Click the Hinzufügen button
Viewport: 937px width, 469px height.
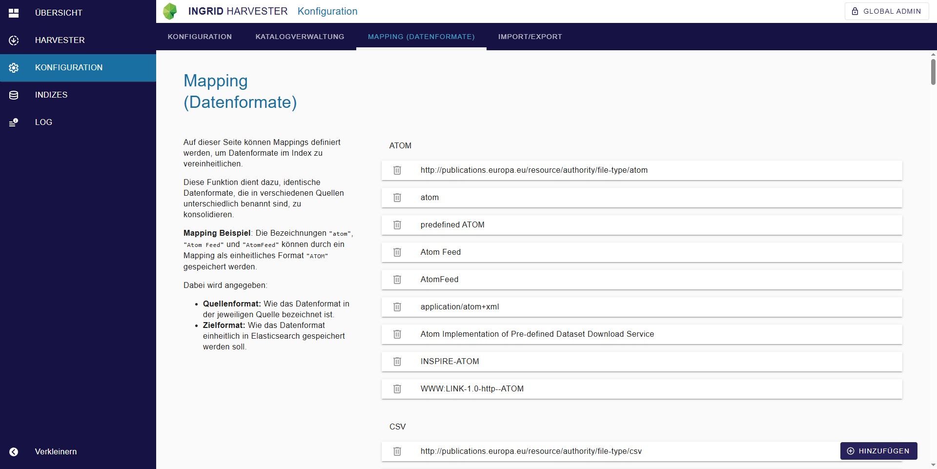point(878,451)
